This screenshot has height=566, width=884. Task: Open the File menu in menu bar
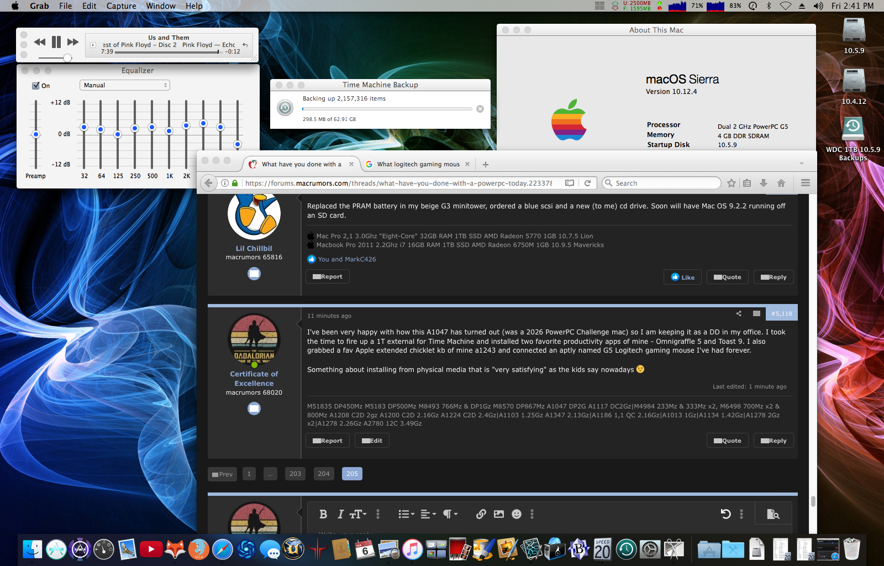(x=66, y=6)
